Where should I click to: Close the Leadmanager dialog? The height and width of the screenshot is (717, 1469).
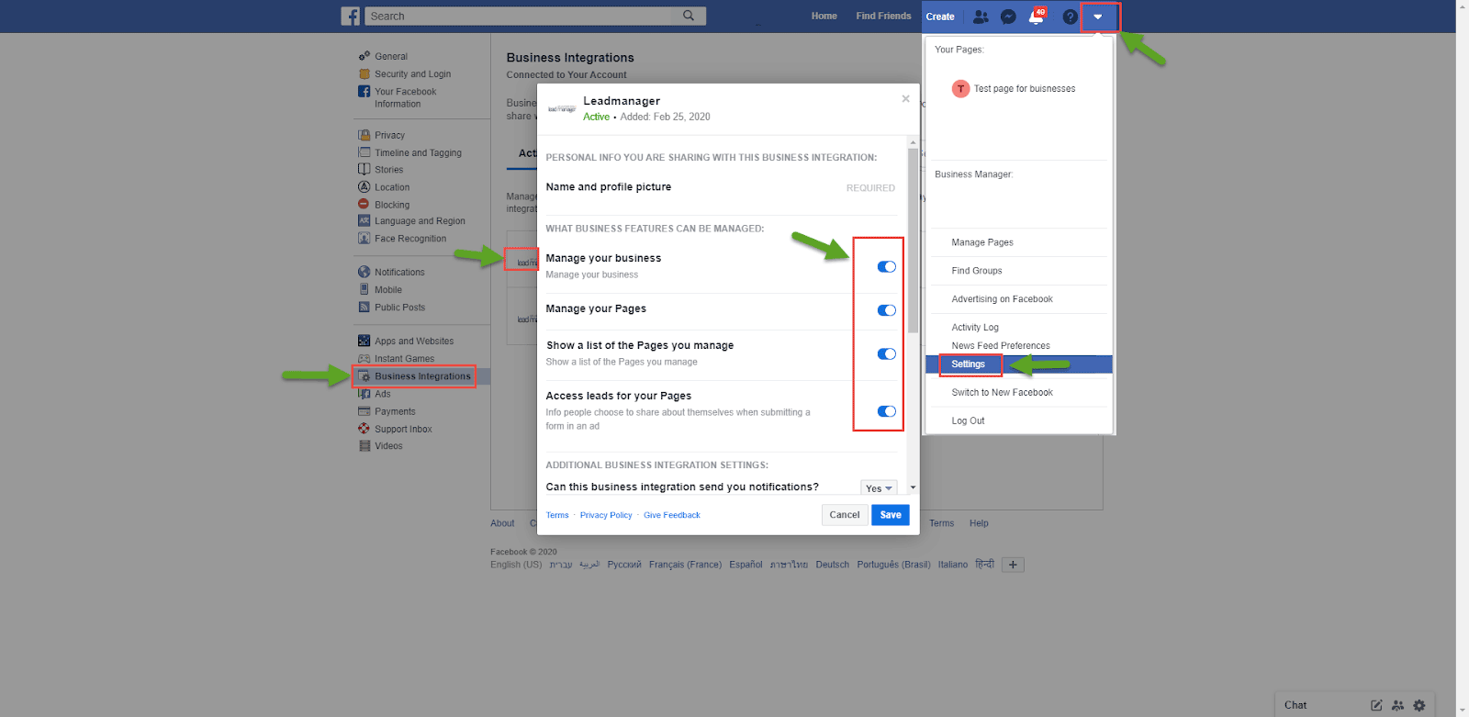click(x=905, y=99)
